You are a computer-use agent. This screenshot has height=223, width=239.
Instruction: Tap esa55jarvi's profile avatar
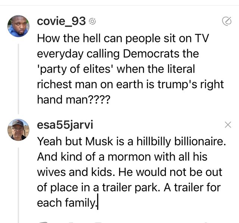click(18, 129)
